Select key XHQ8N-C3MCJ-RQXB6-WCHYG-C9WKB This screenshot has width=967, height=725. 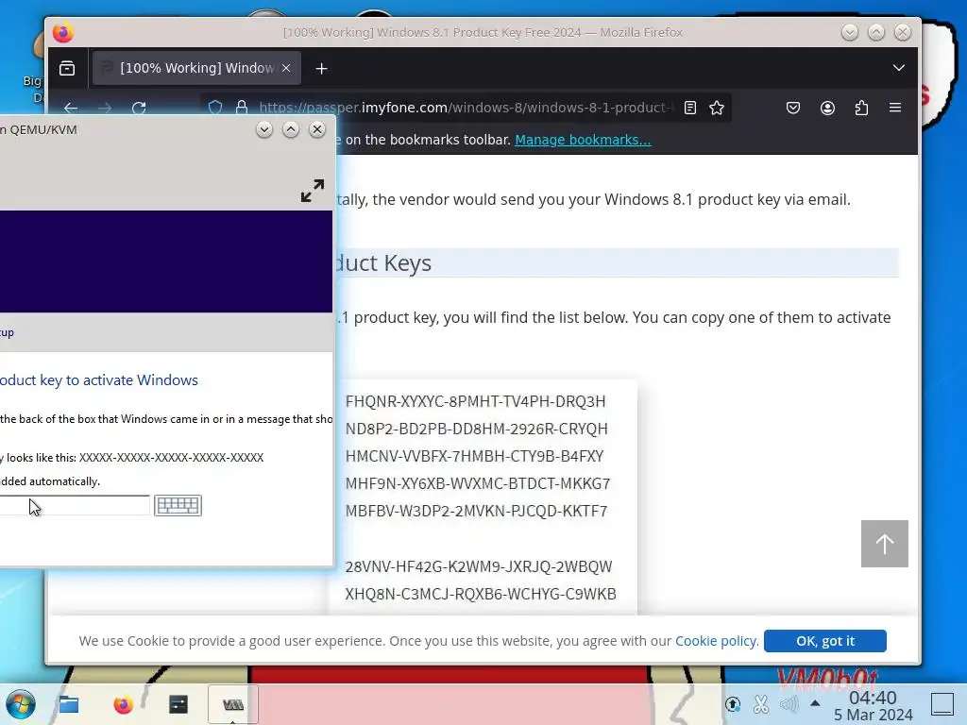[481, 594]
